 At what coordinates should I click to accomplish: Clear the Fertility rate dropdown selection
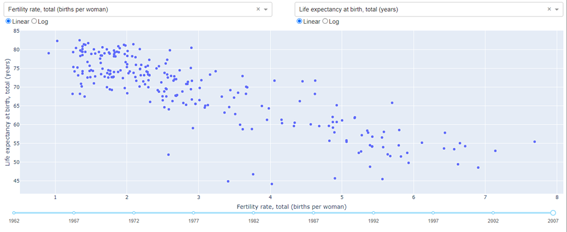pos(258,10)
